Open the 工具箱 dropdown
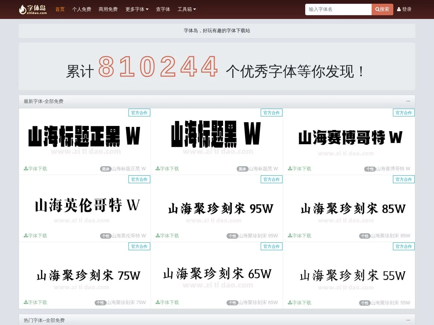The width and height of the screenshot is (434, 325). pos(187,9)
